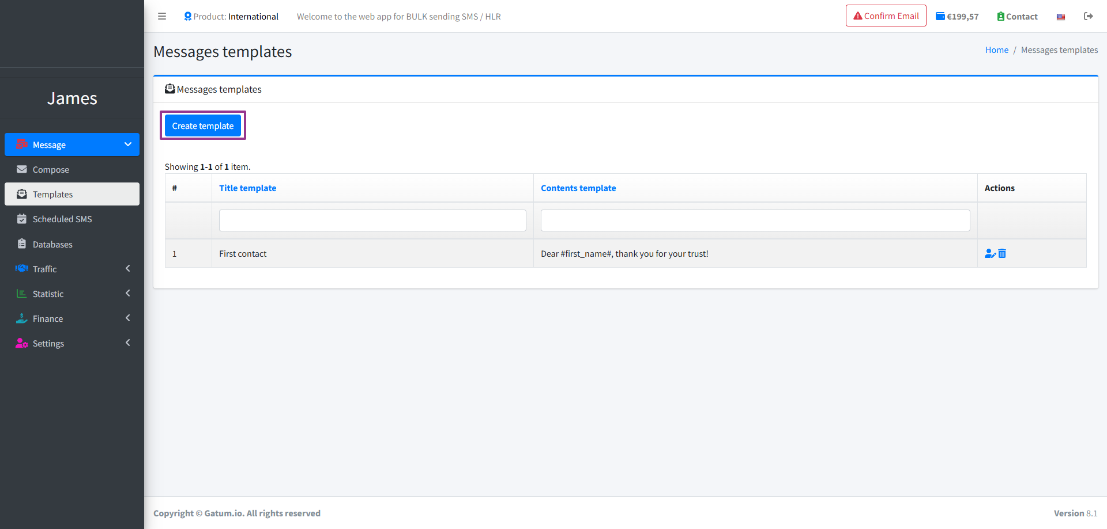Open Compose in the sidebar
1107x529 pixels.
pos(51,170)
